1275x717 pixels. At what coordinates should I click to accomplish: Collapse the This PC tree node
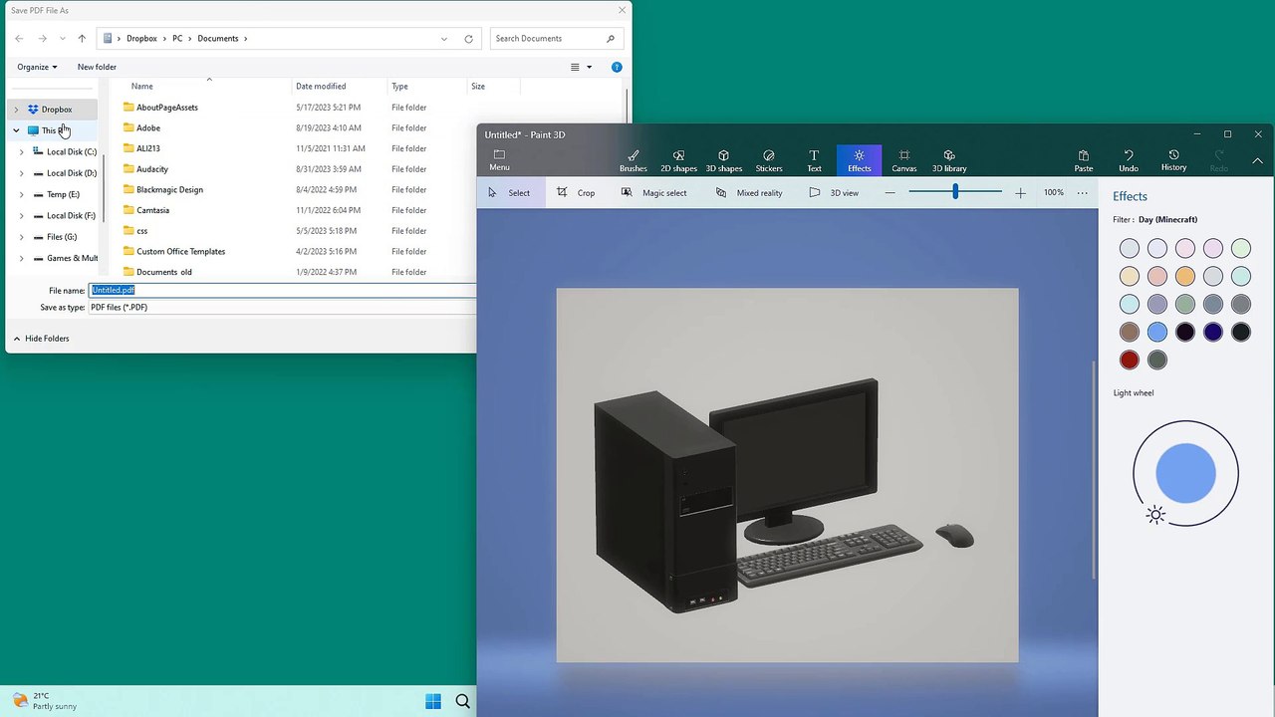pos(16,130)
